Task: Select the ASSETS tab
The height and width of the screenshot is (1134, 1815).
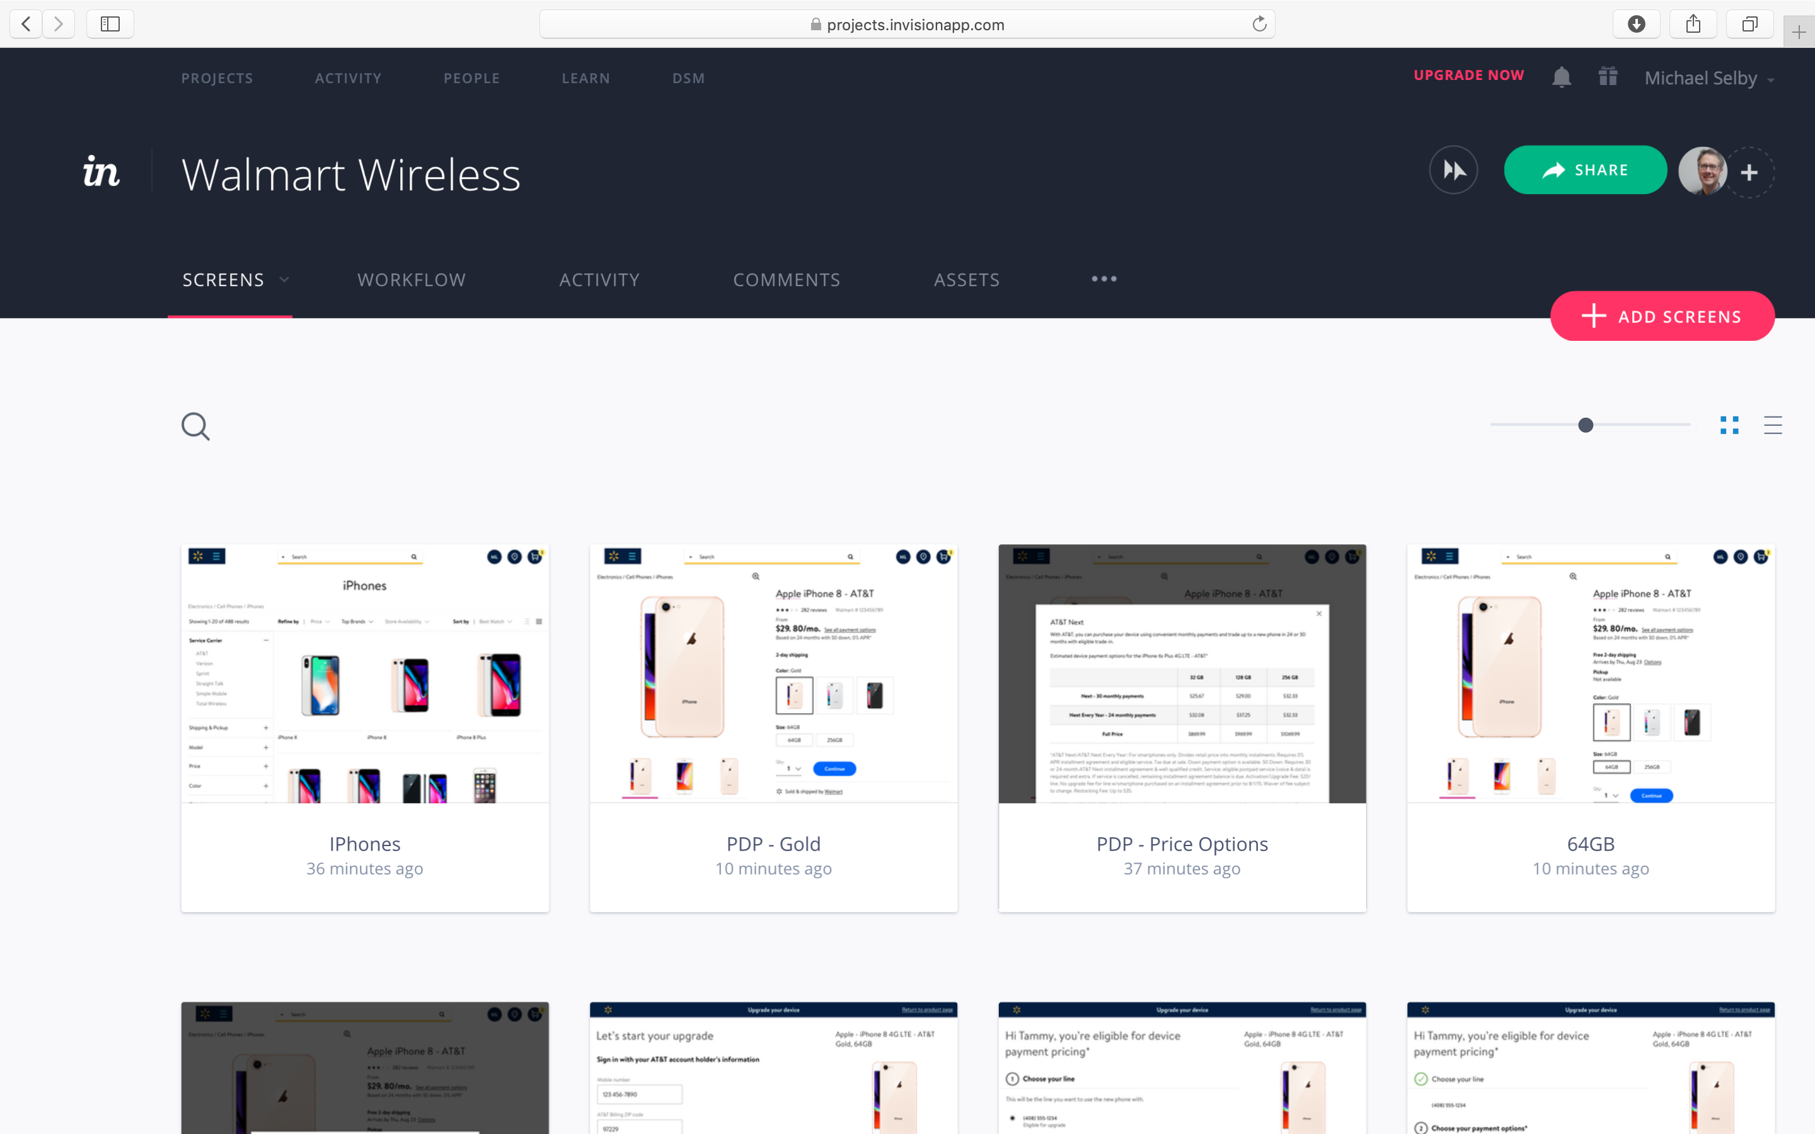Action: coord(965,280)
